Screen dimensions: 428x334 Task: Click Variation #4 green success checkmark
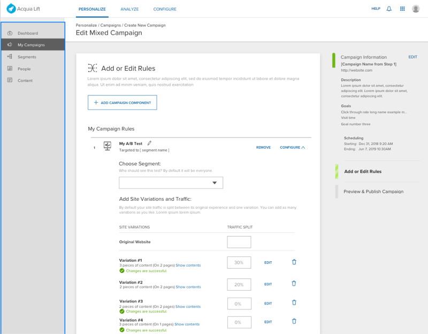pos(122,330)
